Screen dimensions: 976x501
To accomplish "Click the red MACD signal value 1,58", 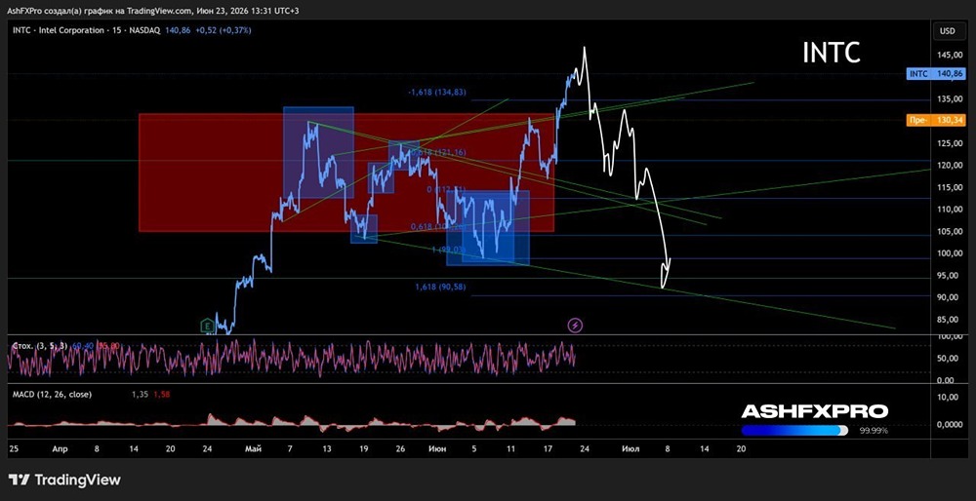I will 161,394.
